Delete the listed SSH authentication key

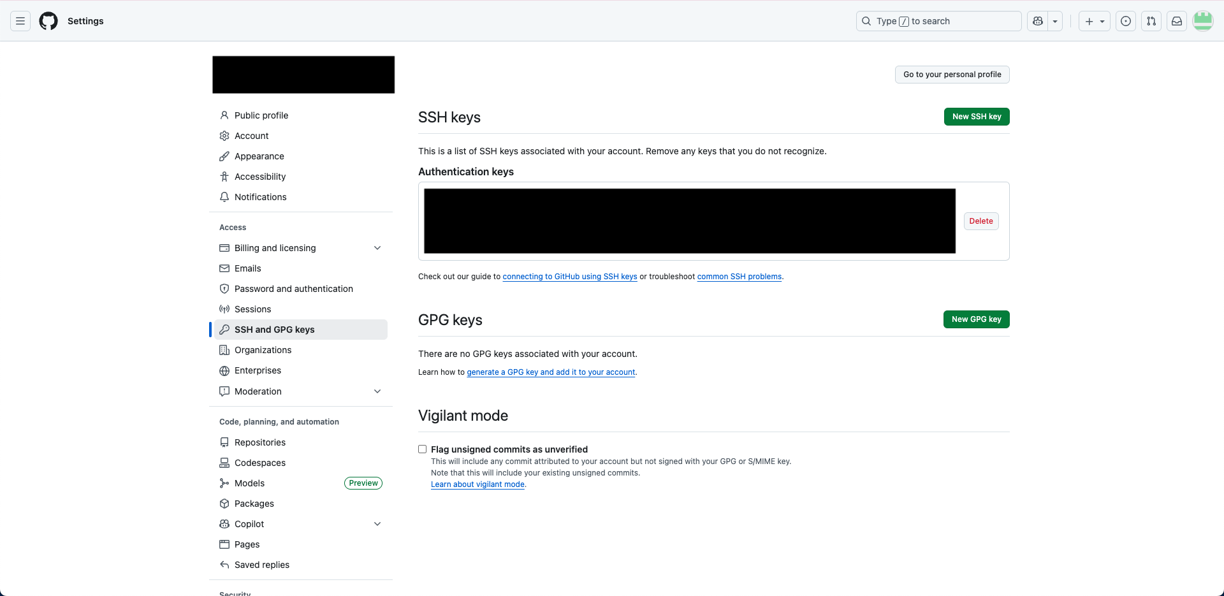(x=980, y=221)
